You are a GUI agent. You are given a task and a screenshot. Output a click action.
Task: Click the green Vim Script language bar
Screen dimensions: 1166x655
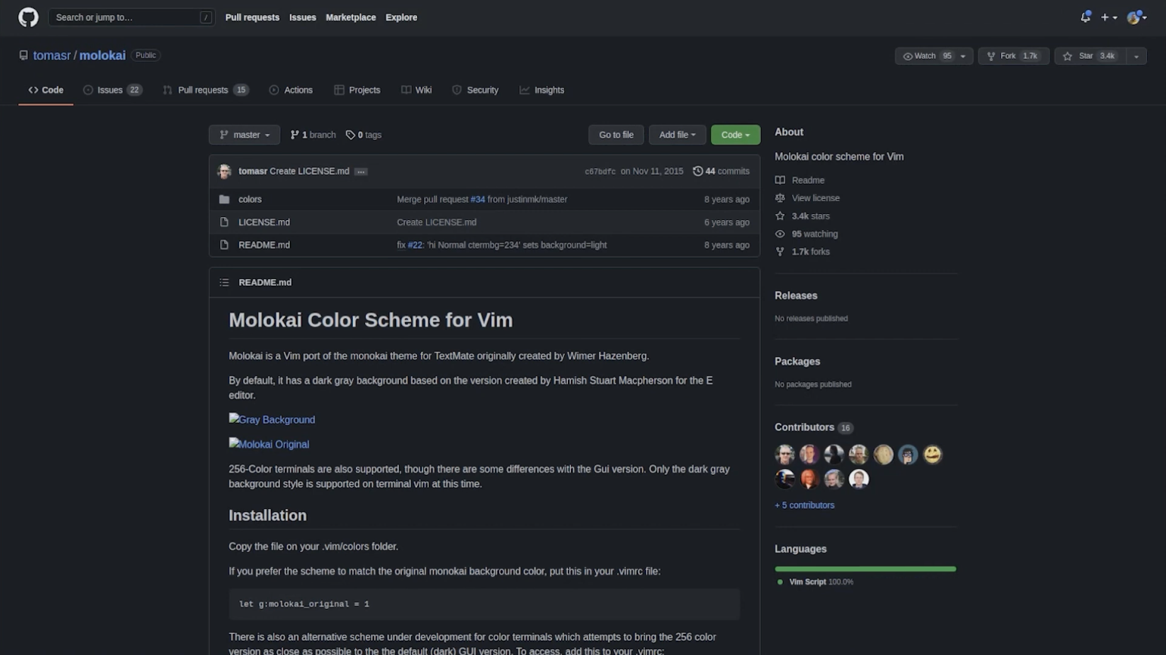pyautogui.click(x=865, y=569)
